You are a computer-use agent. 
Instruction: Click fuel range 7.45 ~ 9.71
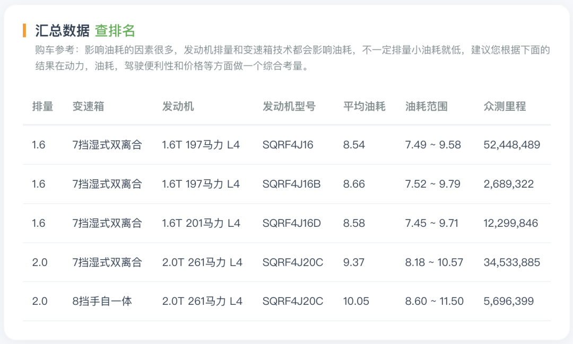point(431,223)
